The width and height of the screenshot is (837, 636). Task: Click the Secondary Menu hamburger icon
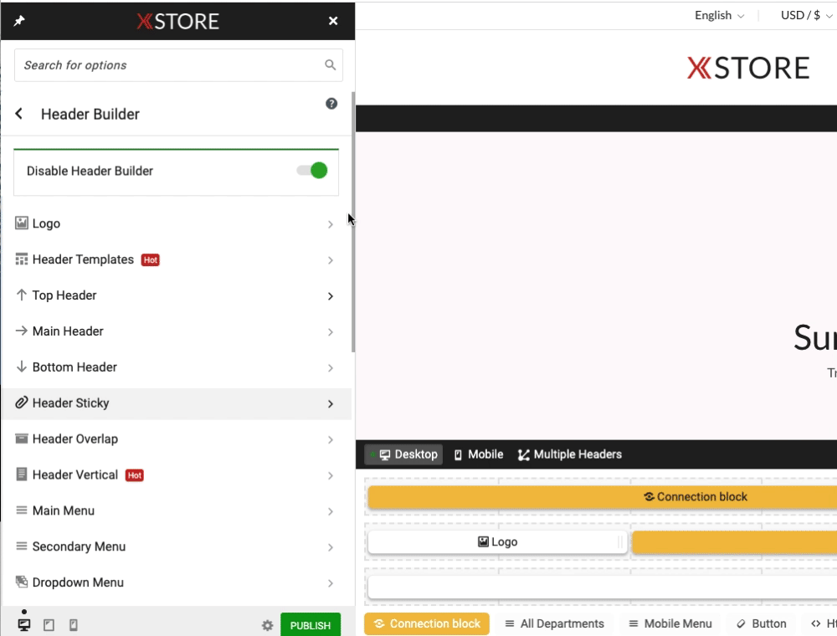[x=22, y=546]
